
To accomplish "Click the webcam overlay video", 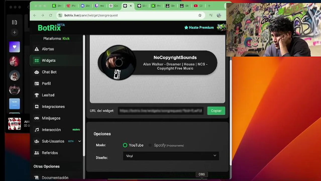I will [273, 30].
